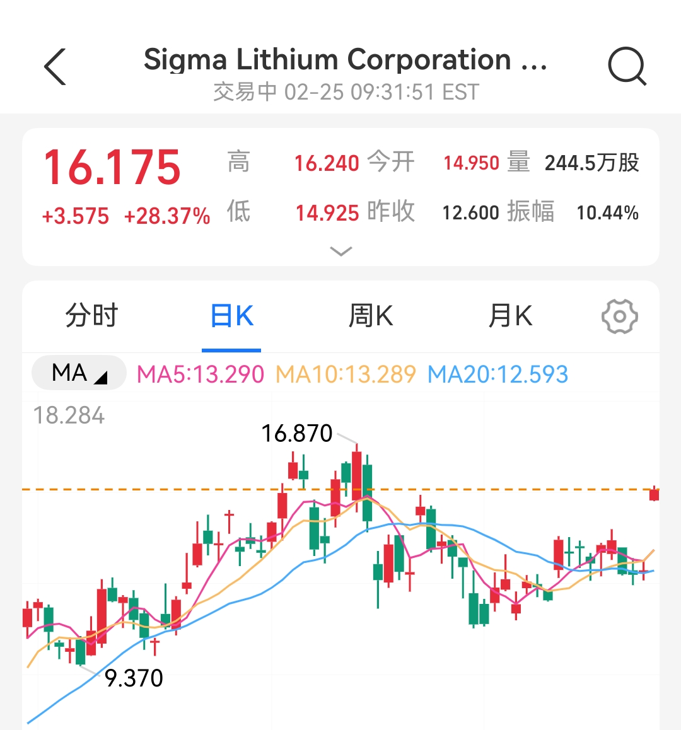Open chart settings gear icon
The height and width of the screenshot is (730, 681).
click(619, 316)
